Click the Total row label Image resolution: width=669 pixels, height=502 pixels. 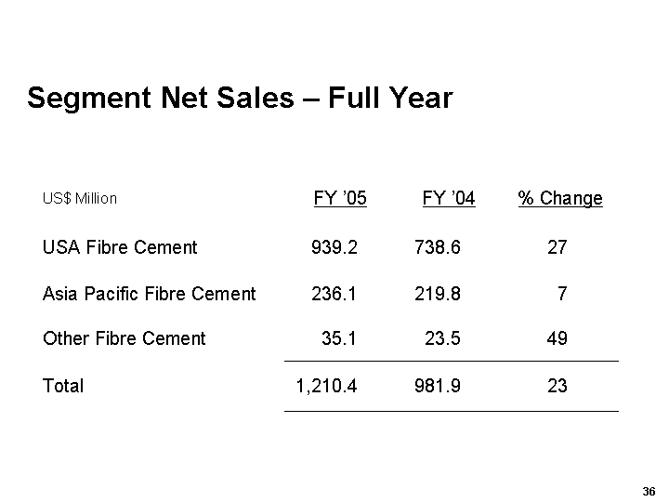pos(63,386)
